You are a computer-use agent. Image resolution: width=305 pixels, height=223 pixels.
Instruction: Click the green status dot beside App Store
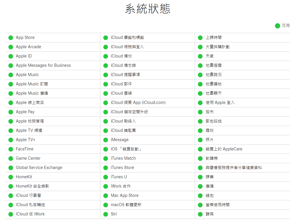tap(10, 37)
